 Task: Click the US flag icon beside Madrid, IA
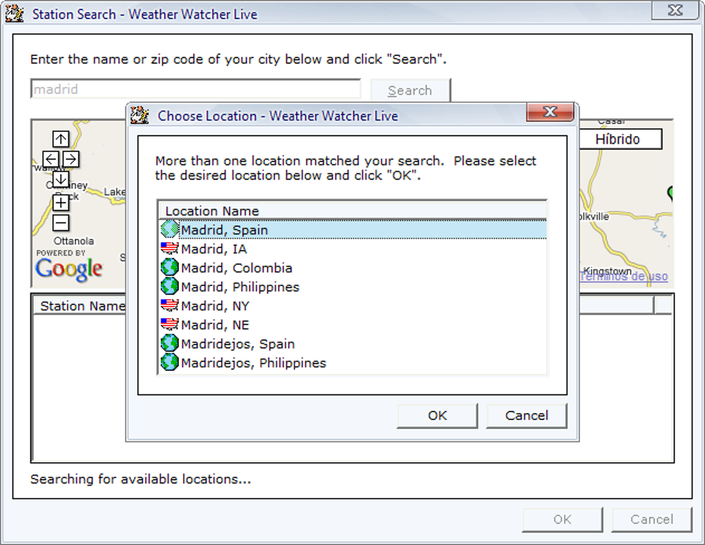pyautogui.click(x=169, y=249)
